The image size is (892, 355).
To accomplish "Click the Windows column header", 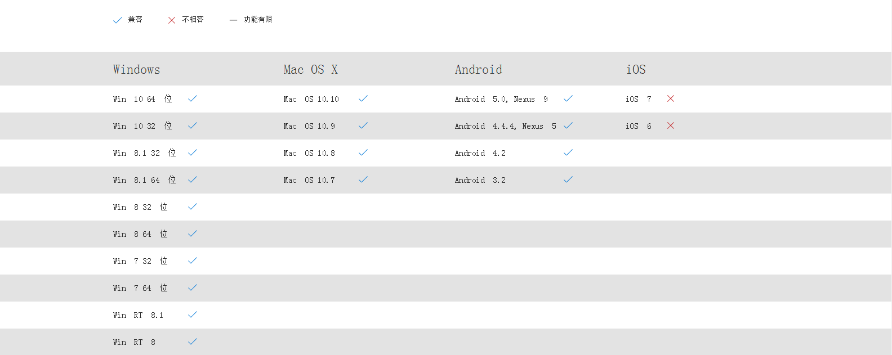I will coord(136,69).
